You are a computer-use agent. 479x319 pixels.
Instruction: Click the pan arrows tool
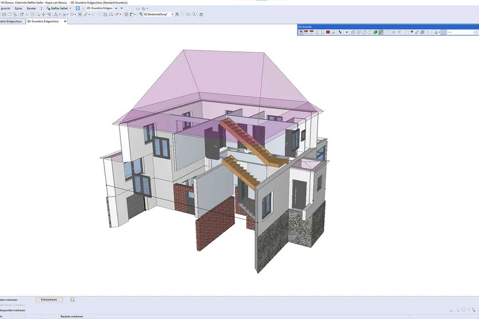point(43,14)
